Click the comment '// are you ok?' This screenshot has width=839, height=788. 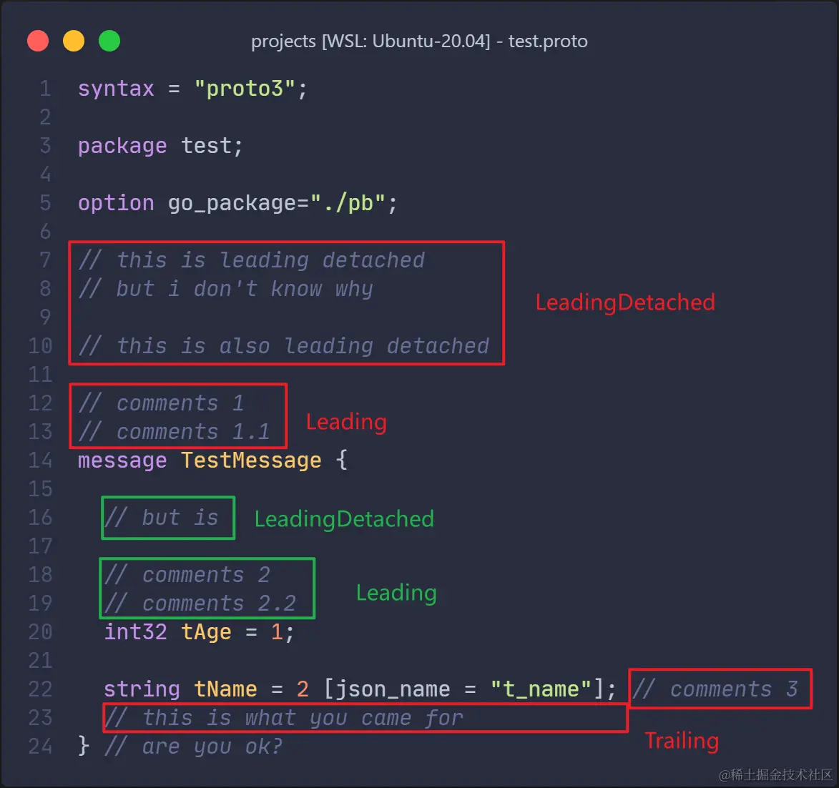click(193, 747)
